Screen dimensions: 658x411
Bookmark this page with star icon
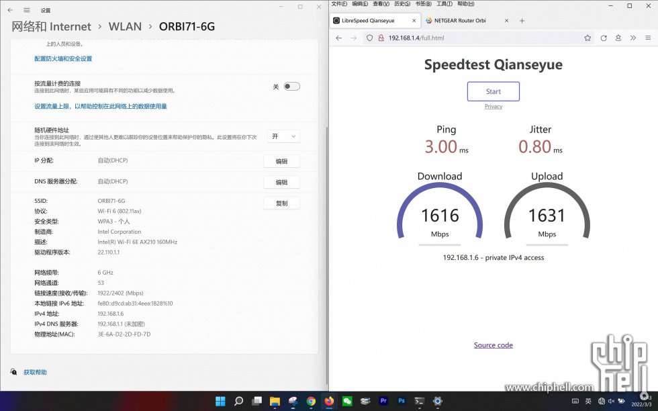(x=587, y=38)
